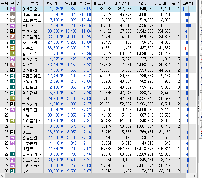
Task: Open the daily candle chart for 아센디오
Action: point(183,9)
